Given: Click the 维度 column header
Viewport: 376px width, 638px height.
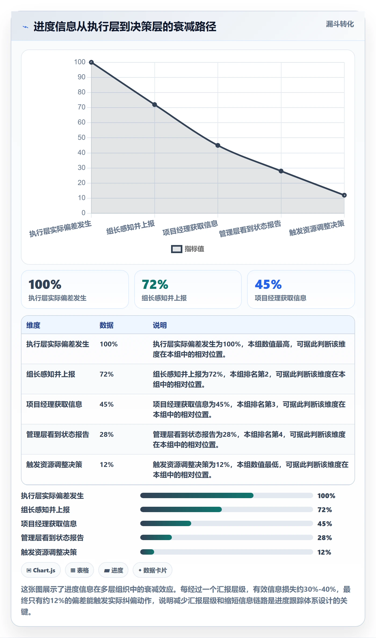Looking at the screenshot, I should [33, 325].
